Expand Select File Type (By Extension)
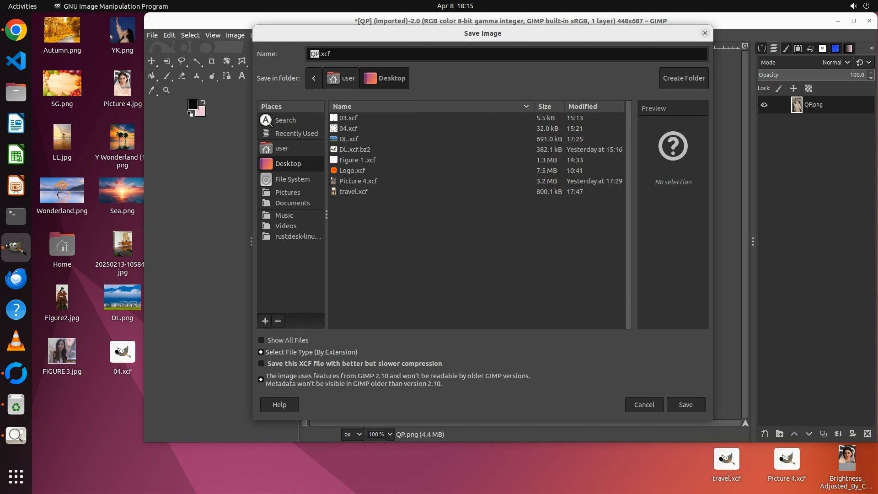878x494 pixels. (261, 352)
